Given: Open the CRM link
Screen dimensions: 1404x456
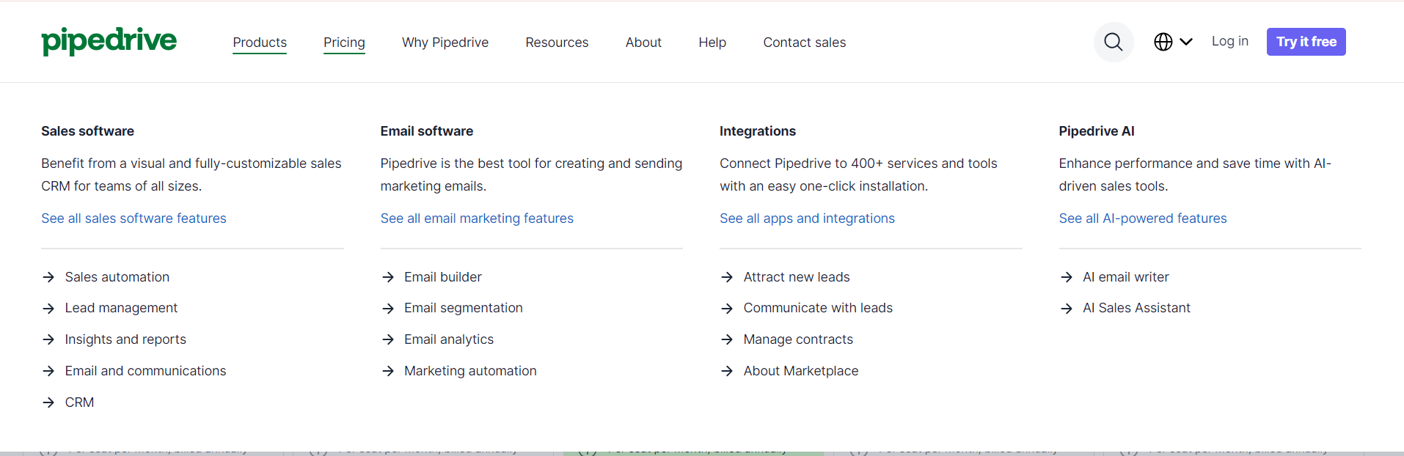Looking at the screenshot, I should [79, 402].
